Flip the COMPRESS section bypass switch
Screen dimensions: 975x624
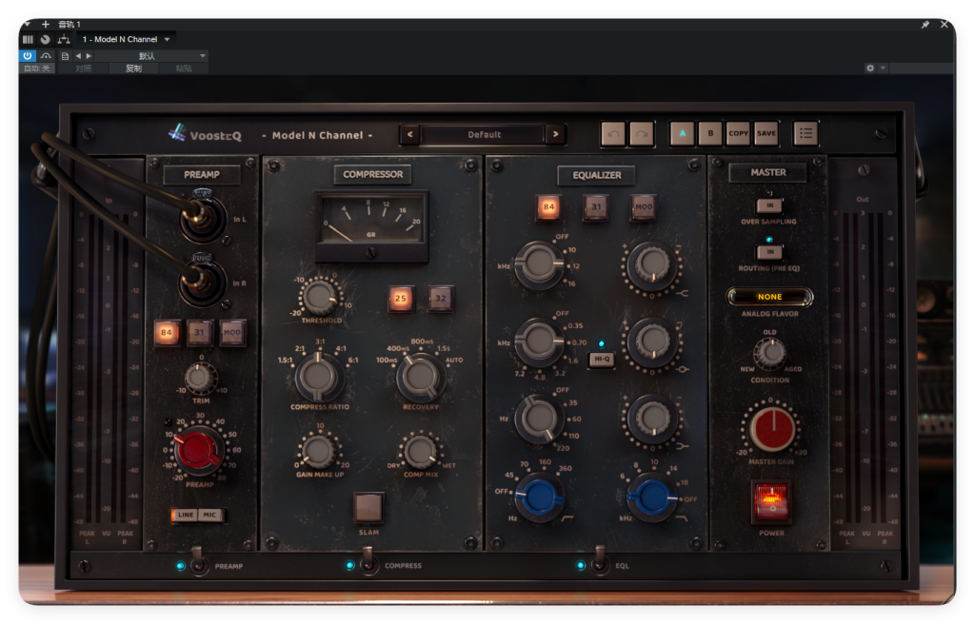pyautogui.click(x=368, y=560)
